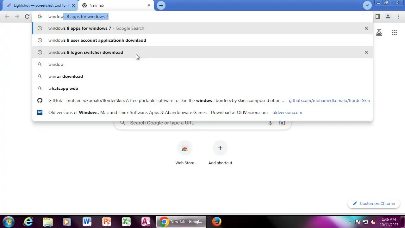Select suggestion 'windows 8 user account applicationh downlaod'

click(x=202, y=40)
